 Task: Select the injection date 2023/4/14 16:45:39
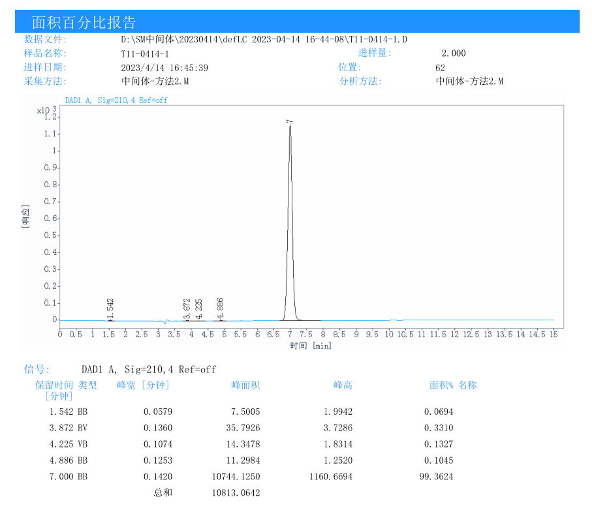(164, 68)
